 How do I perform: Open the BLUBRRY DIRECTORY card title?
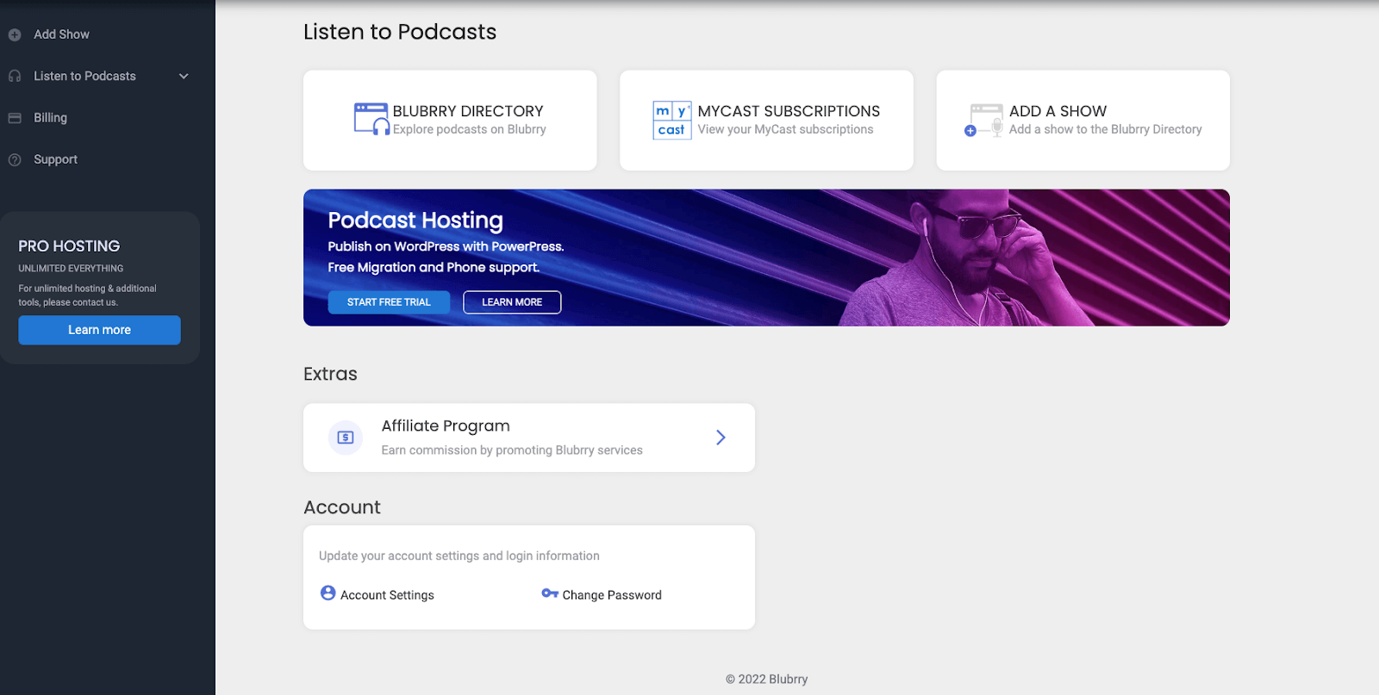[468, 111]
